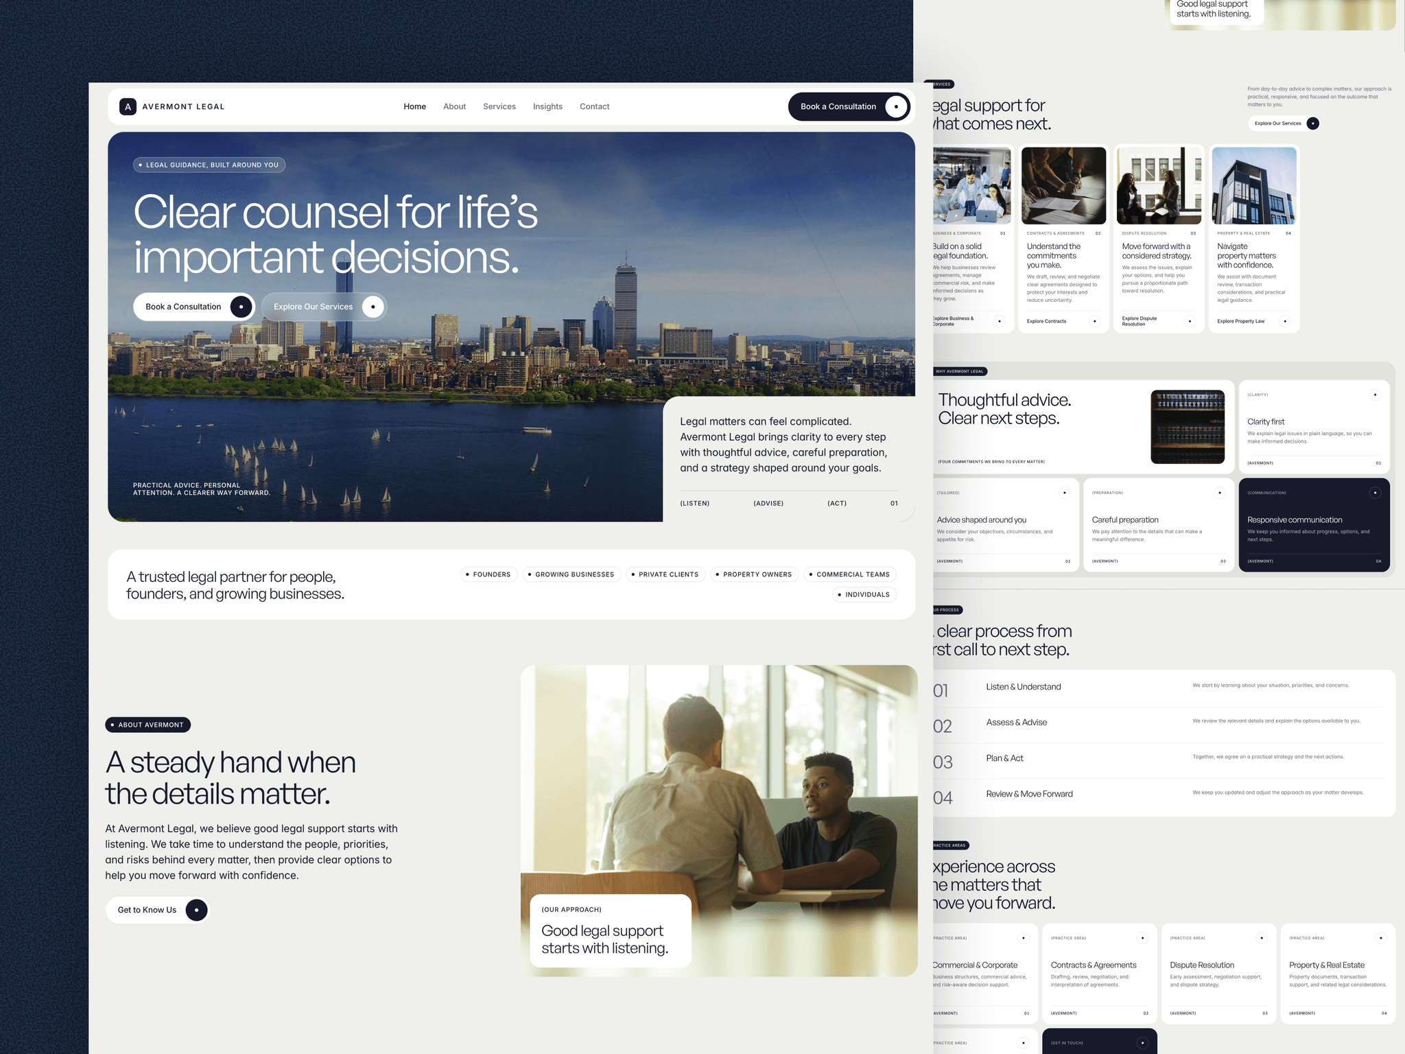
Task: Click the hero Book a Consultation button
Action: tap(194, 307)
